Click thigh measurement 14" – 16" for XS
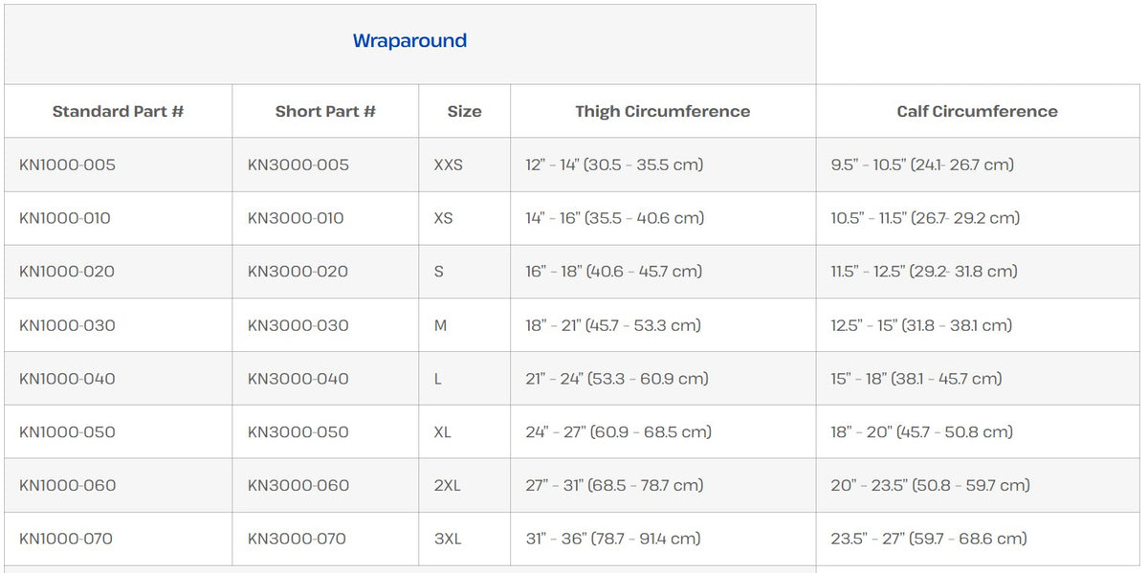Screen dimensions: 1148x573 614,218
